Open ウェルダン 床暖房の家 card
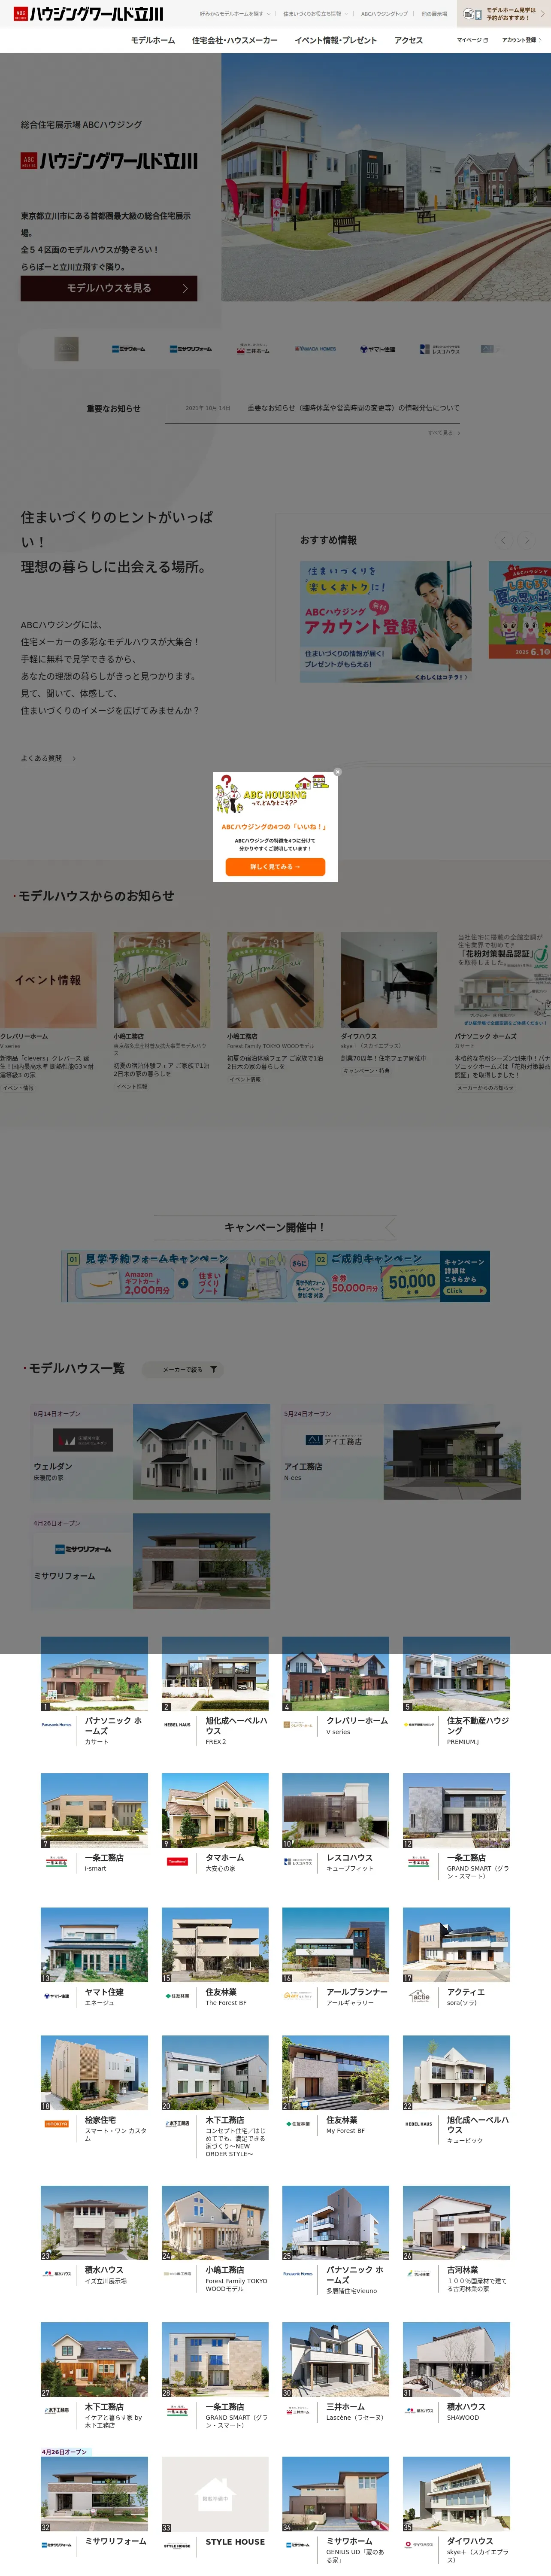Screen dimensions: 551x2576 click(150, 1452)
